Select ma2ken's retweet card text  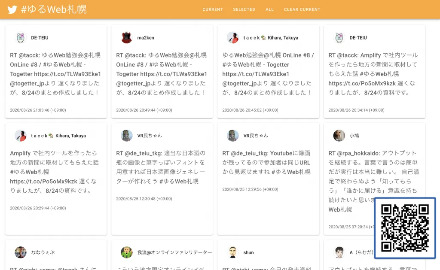(162, 74)
